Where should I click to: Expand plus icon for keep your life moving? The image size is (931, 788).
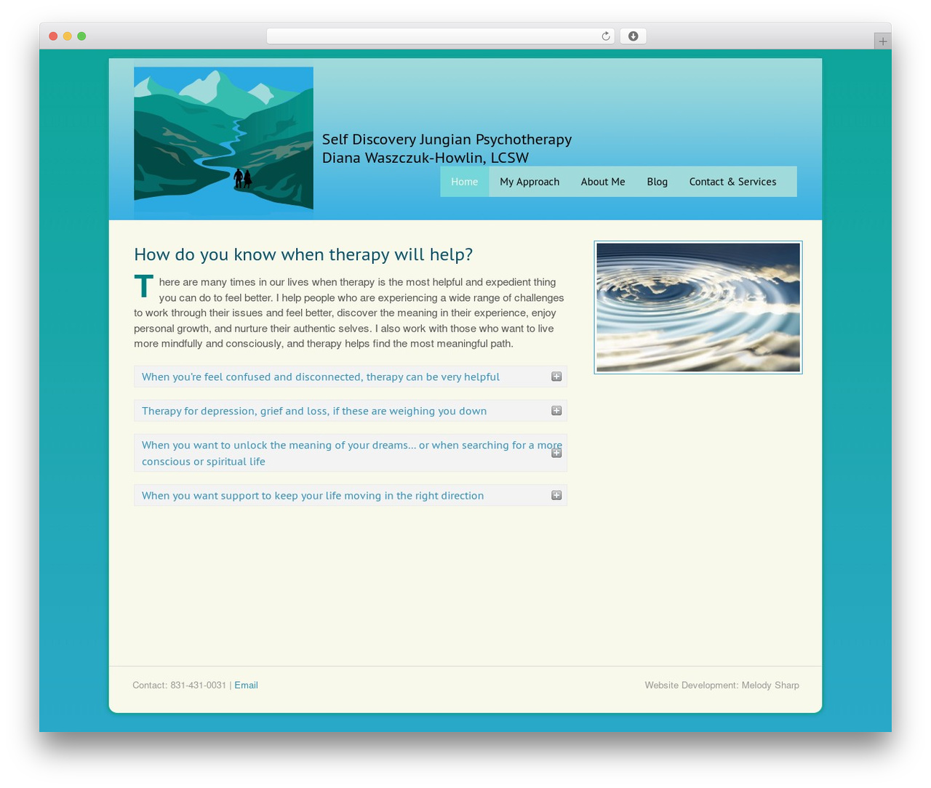[556, 495]
